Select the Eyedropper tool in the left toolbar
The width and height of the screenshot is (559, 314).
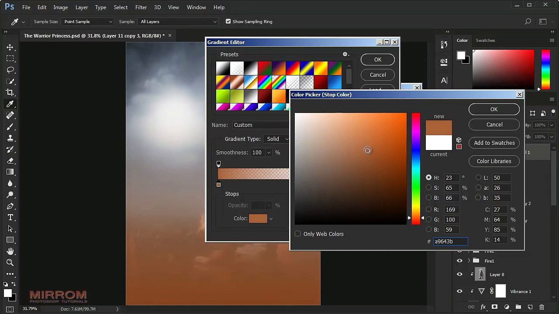(x=10, y=104)
